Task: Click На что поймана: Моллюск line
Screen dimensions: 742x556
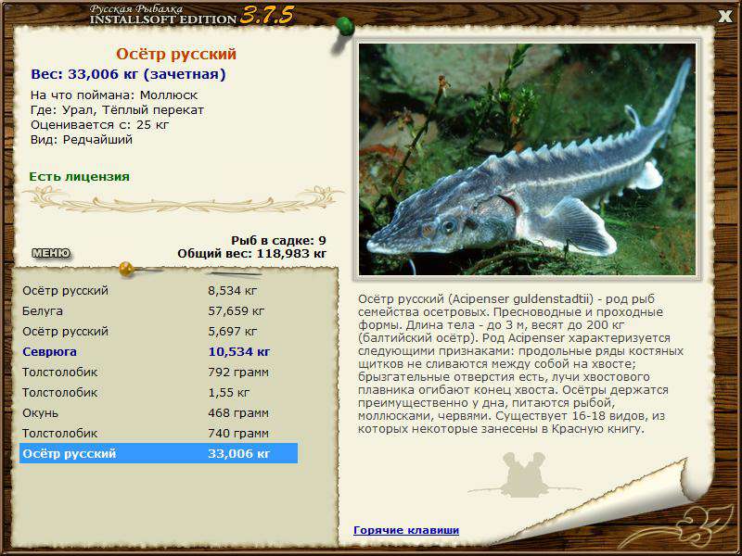Action: point(114,95)
